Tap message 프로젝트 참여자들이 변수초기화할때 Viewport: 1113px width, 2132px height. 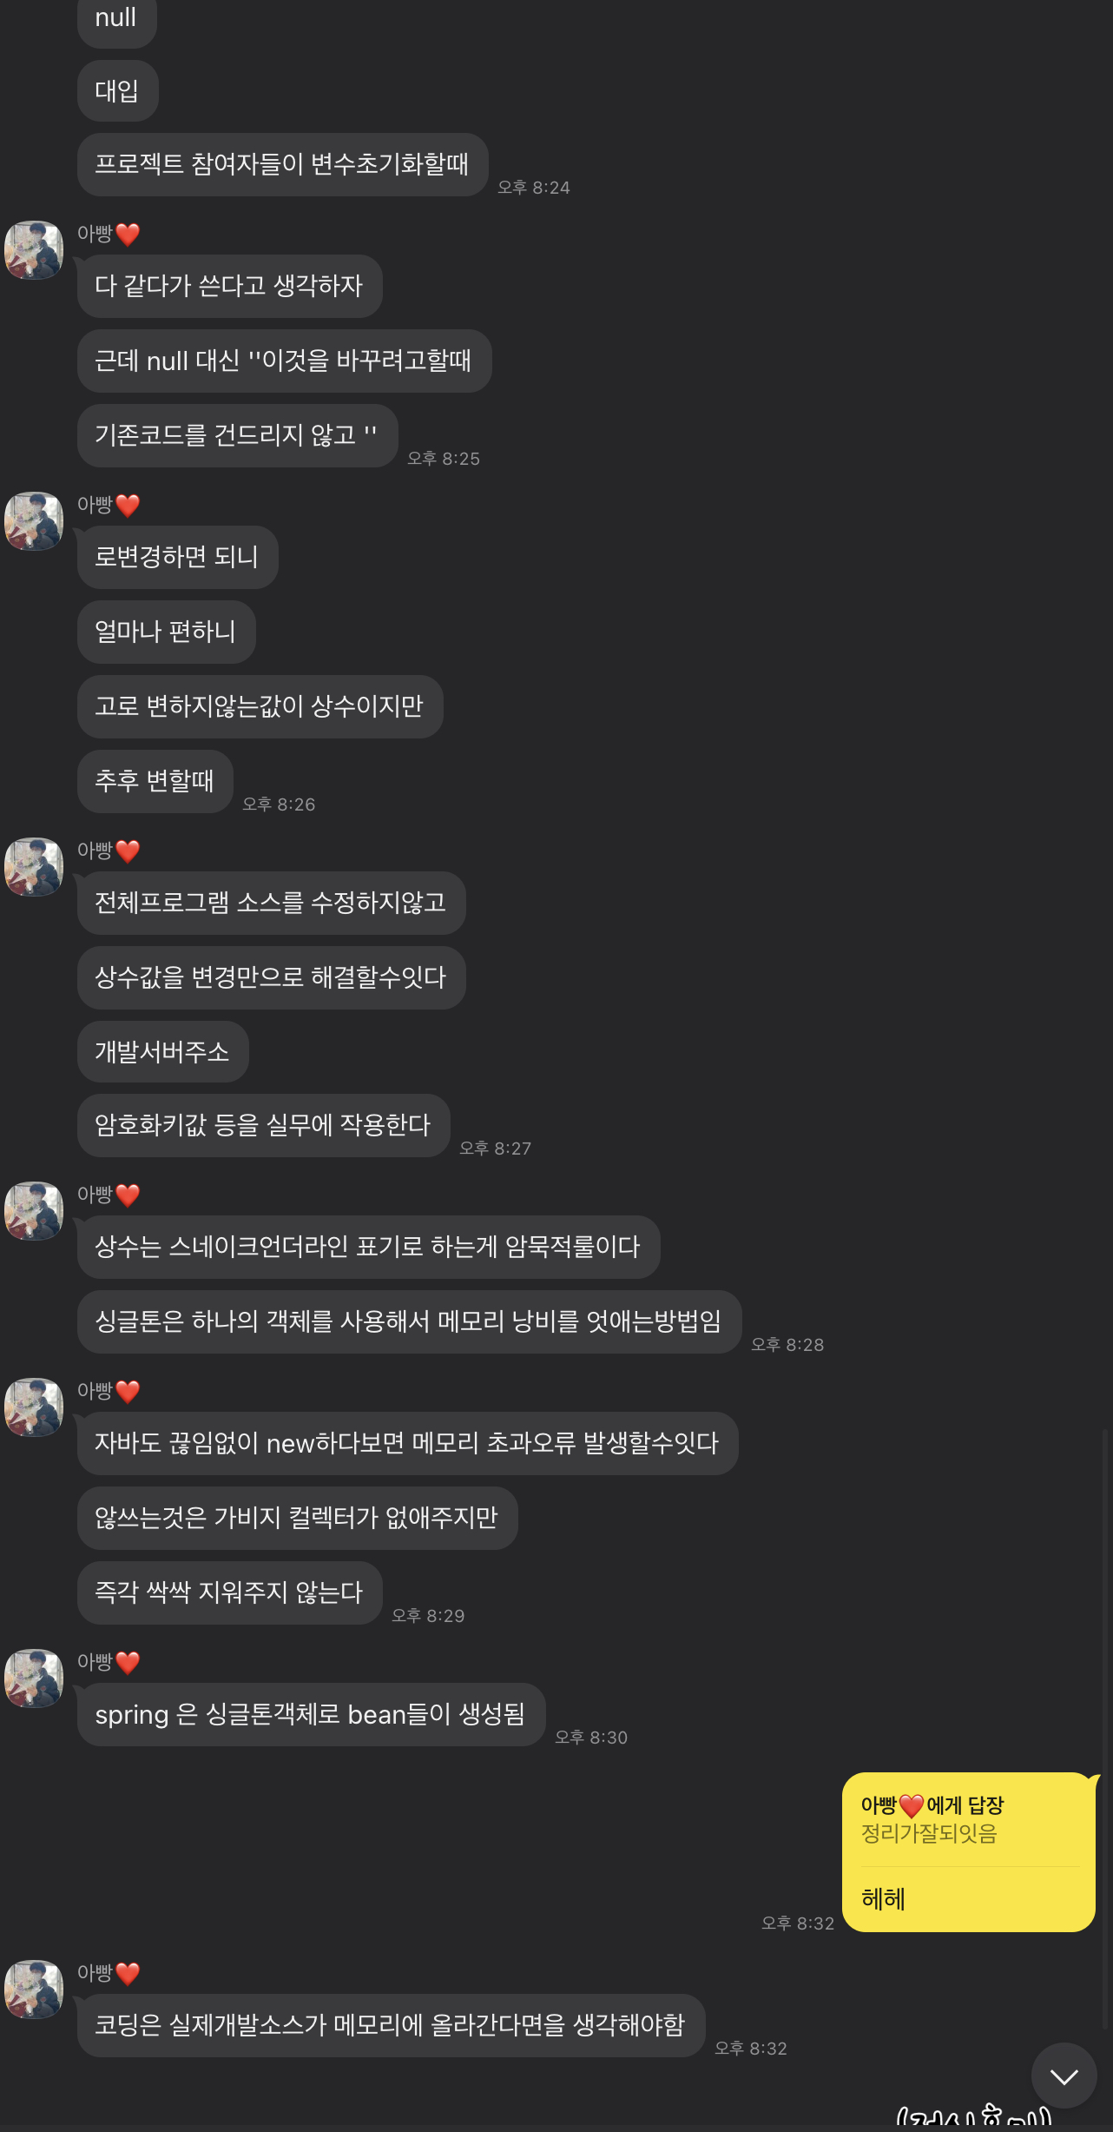[x=283, y=164]
